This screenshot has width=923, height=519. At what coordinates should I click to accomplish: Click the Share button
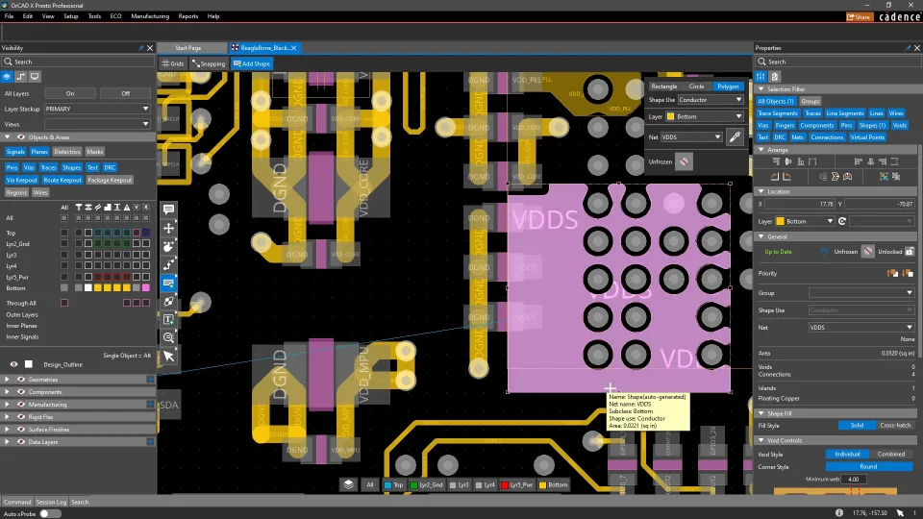pyautogui.click(x=859, y=17)
